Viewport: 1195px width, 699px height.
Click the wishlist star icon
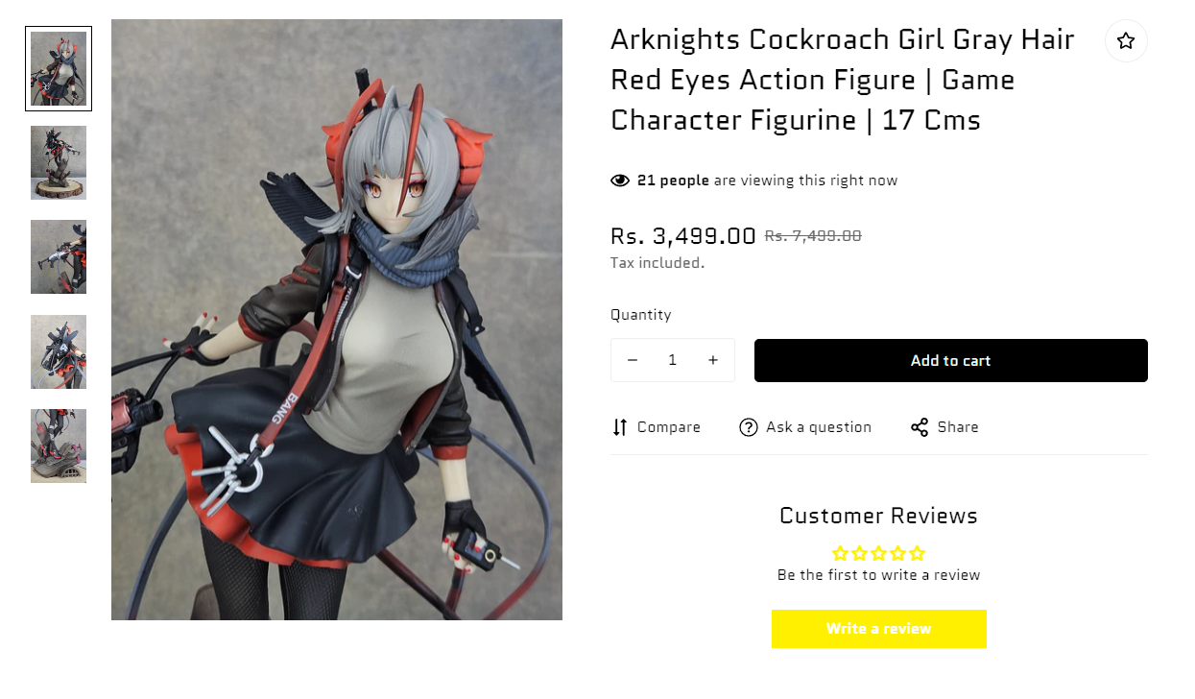[1126, 41]
